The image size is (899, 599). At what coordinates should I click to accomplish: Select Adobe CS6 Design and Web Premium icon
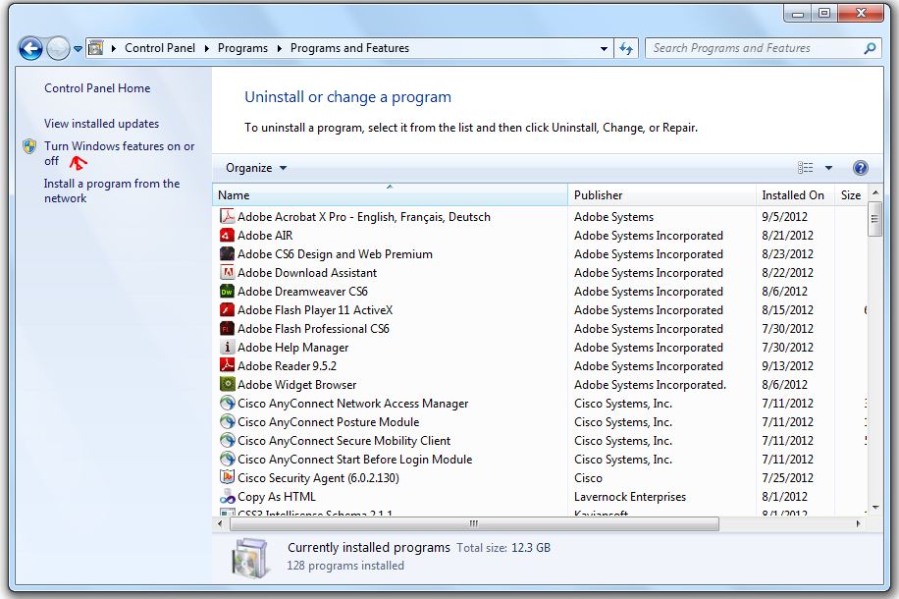coord(228,253)
